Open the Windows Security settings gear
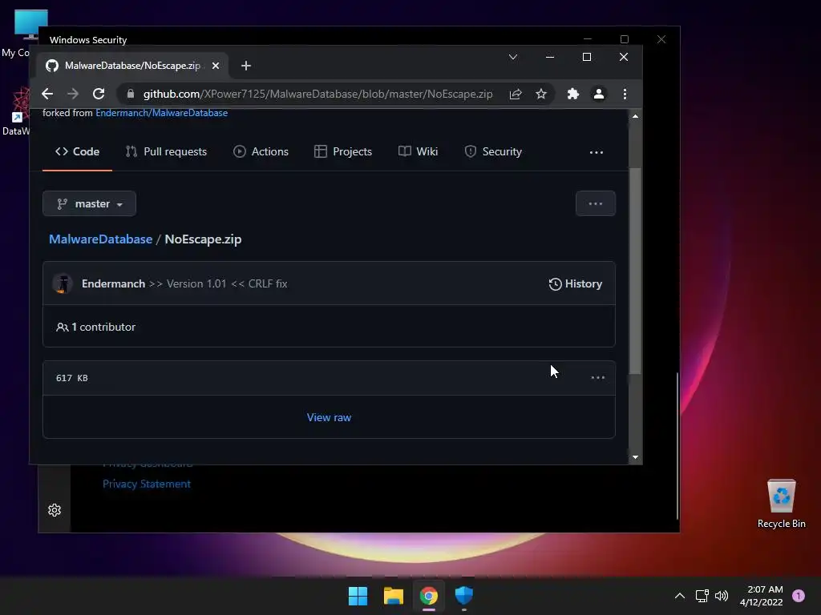Image resolution: width=821 pixels, height=615 pixels. (55, 510)
